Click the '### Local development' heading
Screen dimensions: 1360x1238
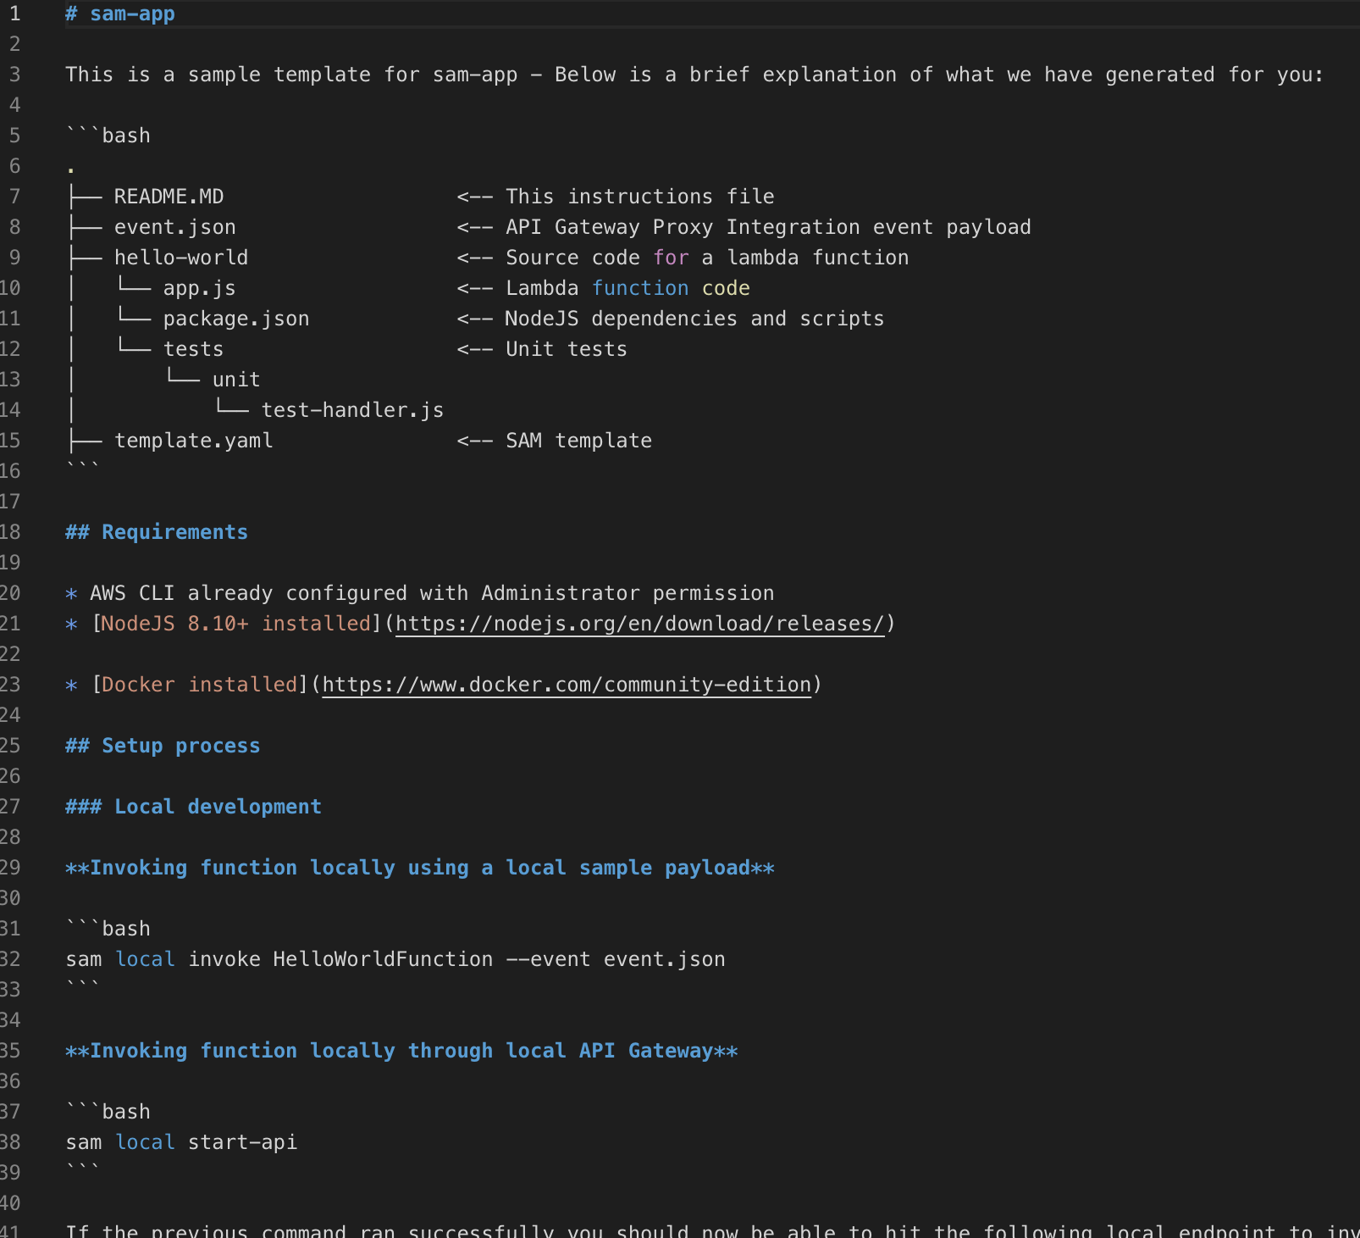click(194, 807)
